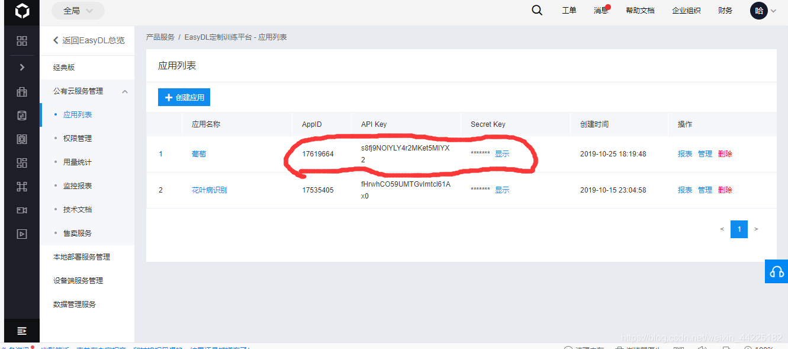Select 经典版 in the side menu
Image resolution: width=788 pixels, height=349 pixels.
[x=64, y=68]
